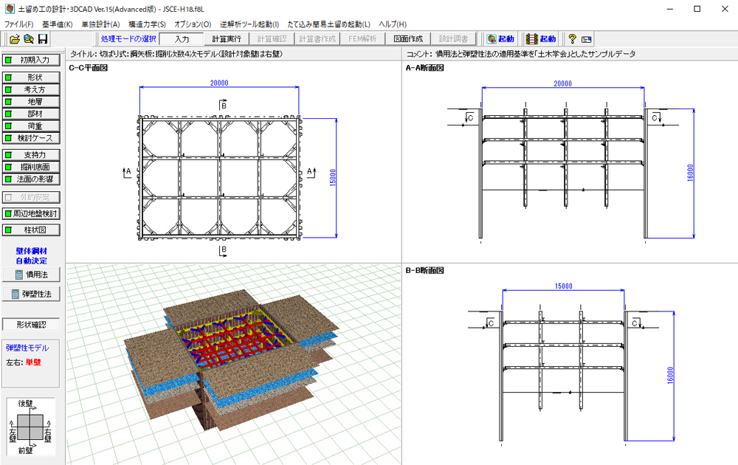738x465 pixels.
Task: Click calculator icon on 弾塑性法 button
Action: 15,294
